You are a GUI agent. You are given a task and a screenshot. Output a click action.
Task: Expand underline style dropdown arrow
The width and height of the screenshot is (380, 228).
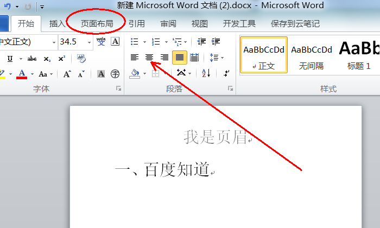point(21,59)
